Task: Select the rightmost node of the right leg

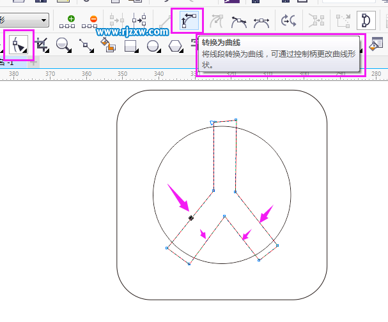Action: click(277, 245)
